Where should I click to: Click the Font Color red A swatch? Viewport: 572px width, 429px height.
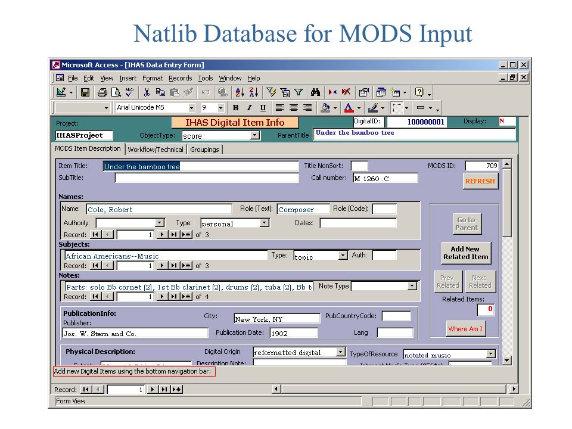pyautogui.click(x=349, y=108)
